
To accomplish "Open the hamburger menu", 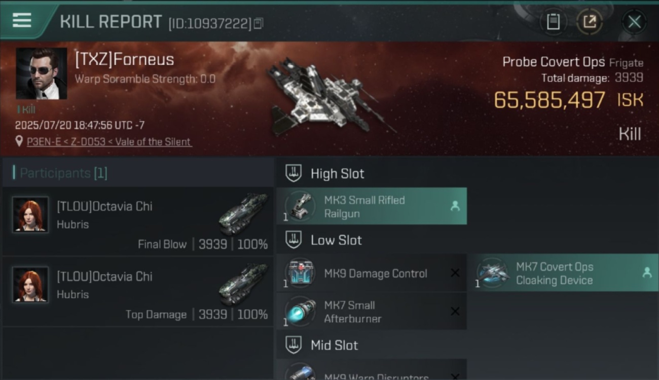I will tap(22, 20).
